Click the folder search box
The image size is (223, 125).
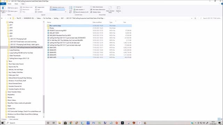pyautogui.click(x=210, y=18)
